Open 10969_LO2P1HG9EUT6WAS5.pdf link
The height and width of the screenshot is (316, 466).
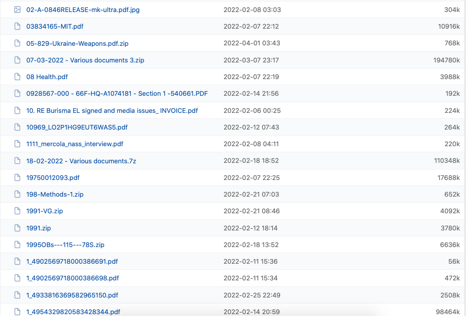click(77, 127)
